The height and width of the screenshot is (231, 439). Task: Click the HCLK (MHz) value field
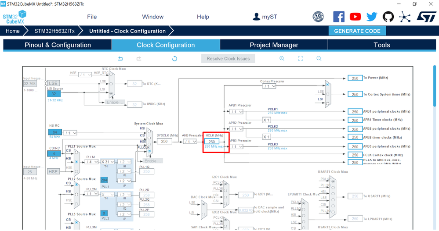coord(212,142)
